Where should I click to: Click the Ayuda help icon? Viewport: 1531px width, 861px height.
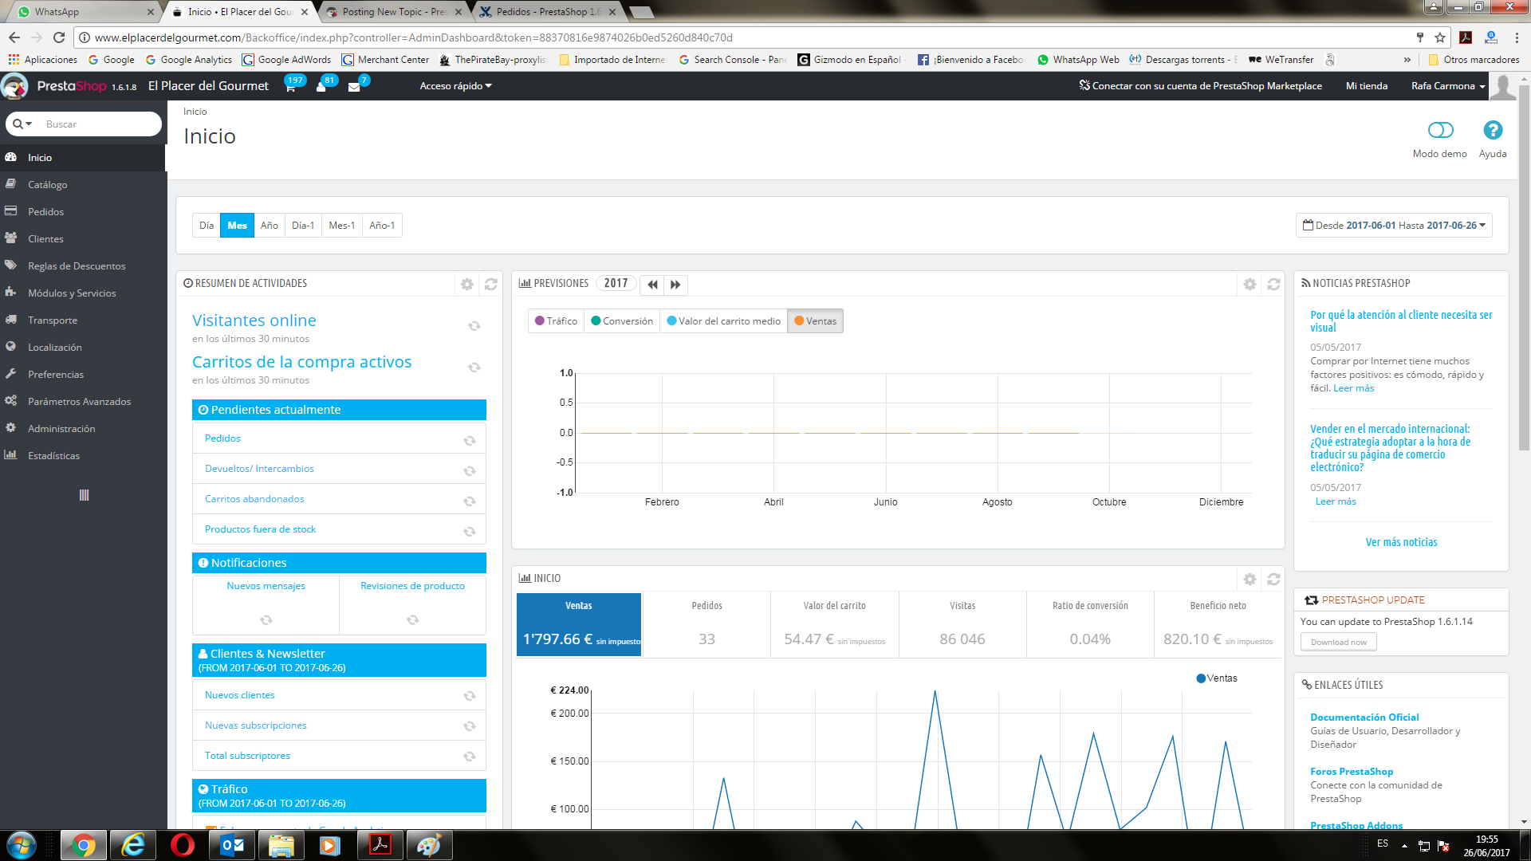pyautogui.click(x=1492, y=130)
